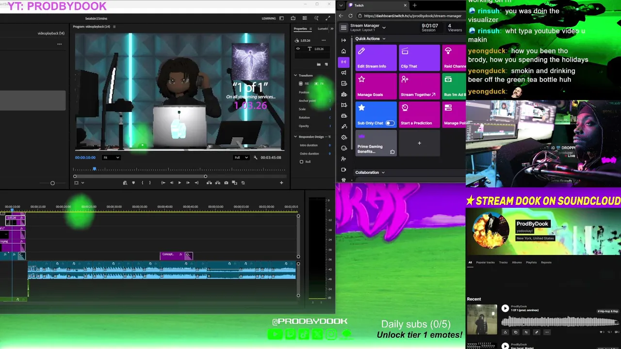Open Twitch sidebar Settings gear icon
This screenshot has height=349, width=621.
coord(343,137)
